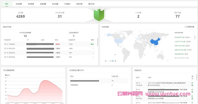The image size is (198, 104).
Task: Click the blocked IP list scrollbar
Action: (98, 42)
